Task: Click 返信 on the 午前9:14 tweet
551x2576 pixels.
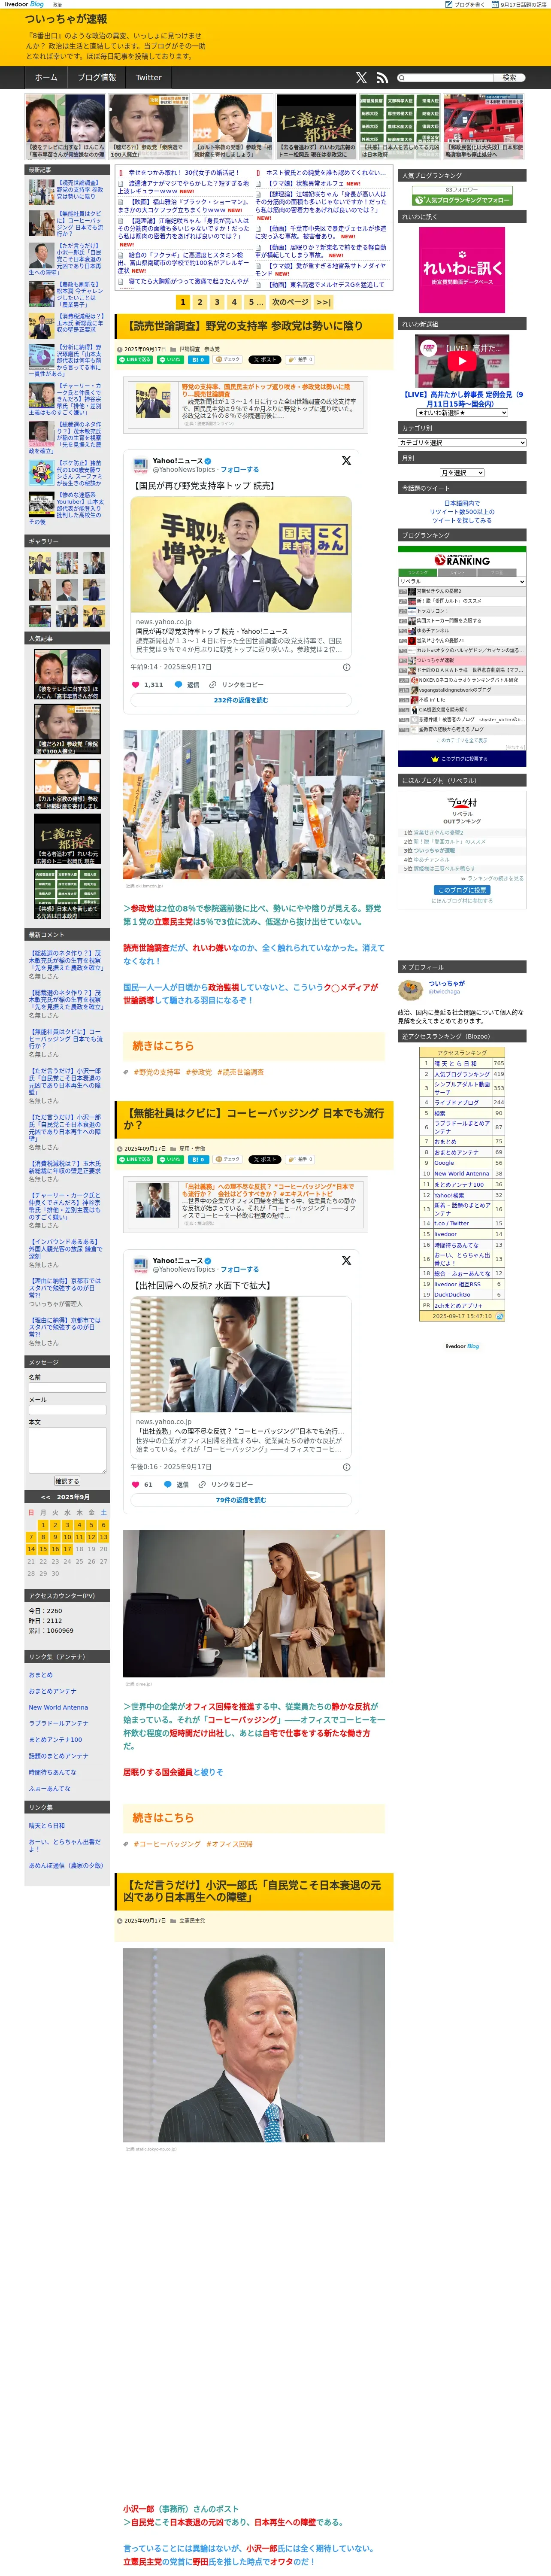Action: click(x=187, y=685)
